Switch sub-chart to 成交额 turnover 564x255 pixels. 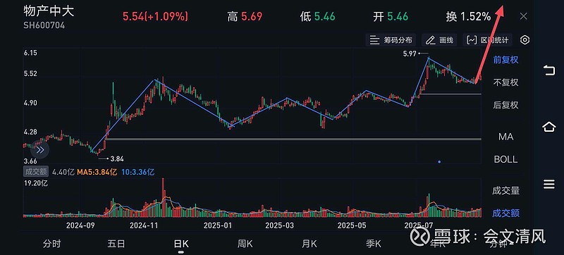coord(505,213)
